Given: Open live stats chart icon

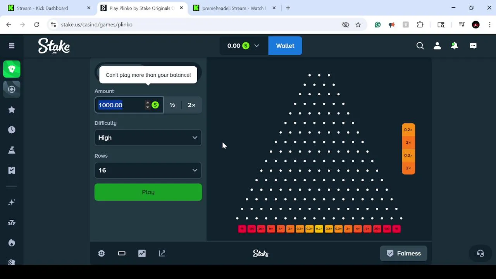Looking at the screenshot, I should 142,253.
